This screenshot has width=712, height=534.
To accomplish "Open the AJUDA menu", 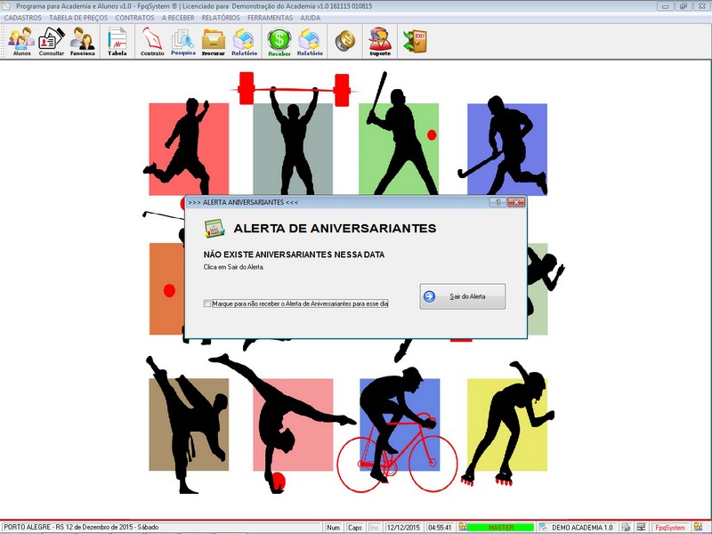I will 310,18.
